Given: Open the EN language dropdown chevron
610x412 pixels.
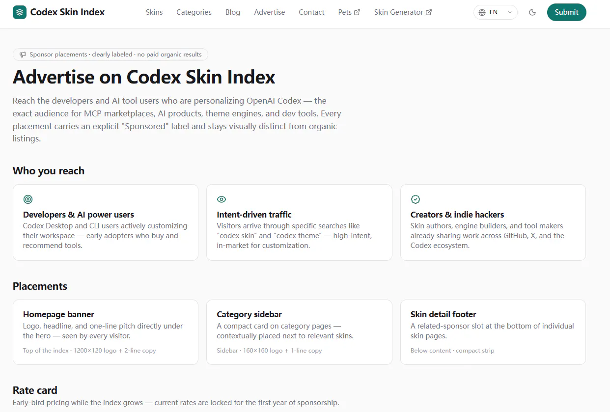Looking at the screenshot, I should click(510, 12).
